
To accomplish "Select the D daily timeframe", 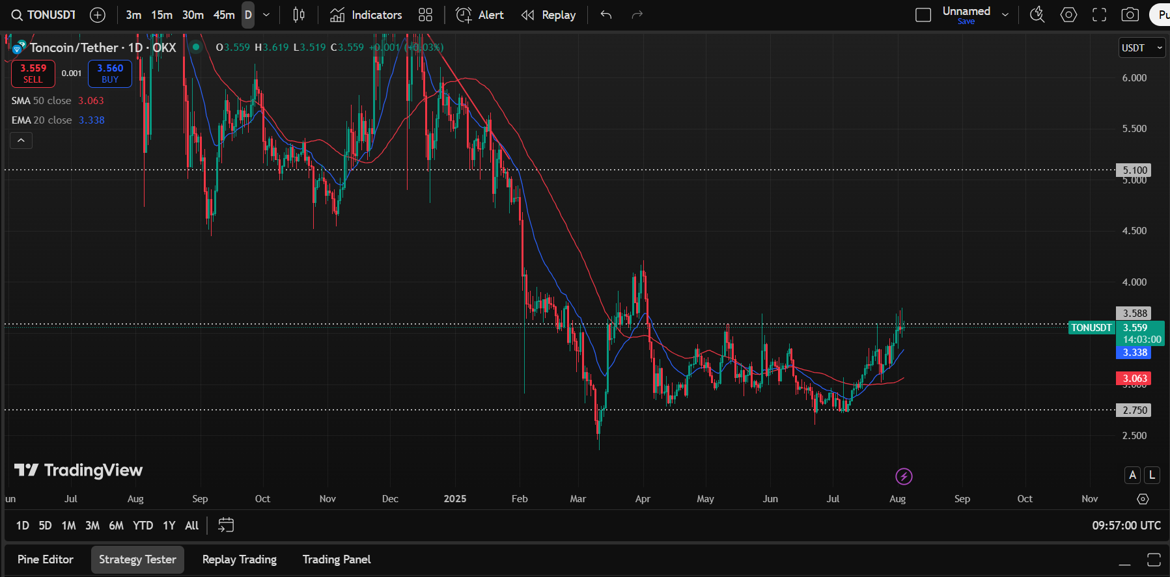I will click(248, 15).
